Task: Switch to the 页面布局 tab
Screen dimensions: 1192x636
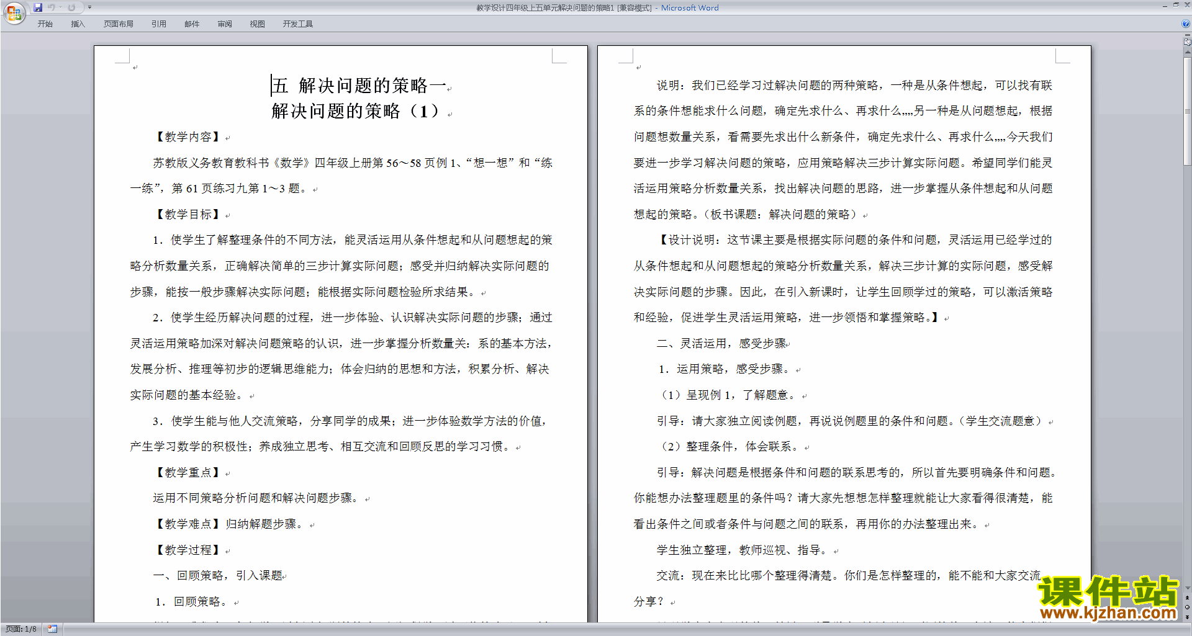Action: (119, 24)
